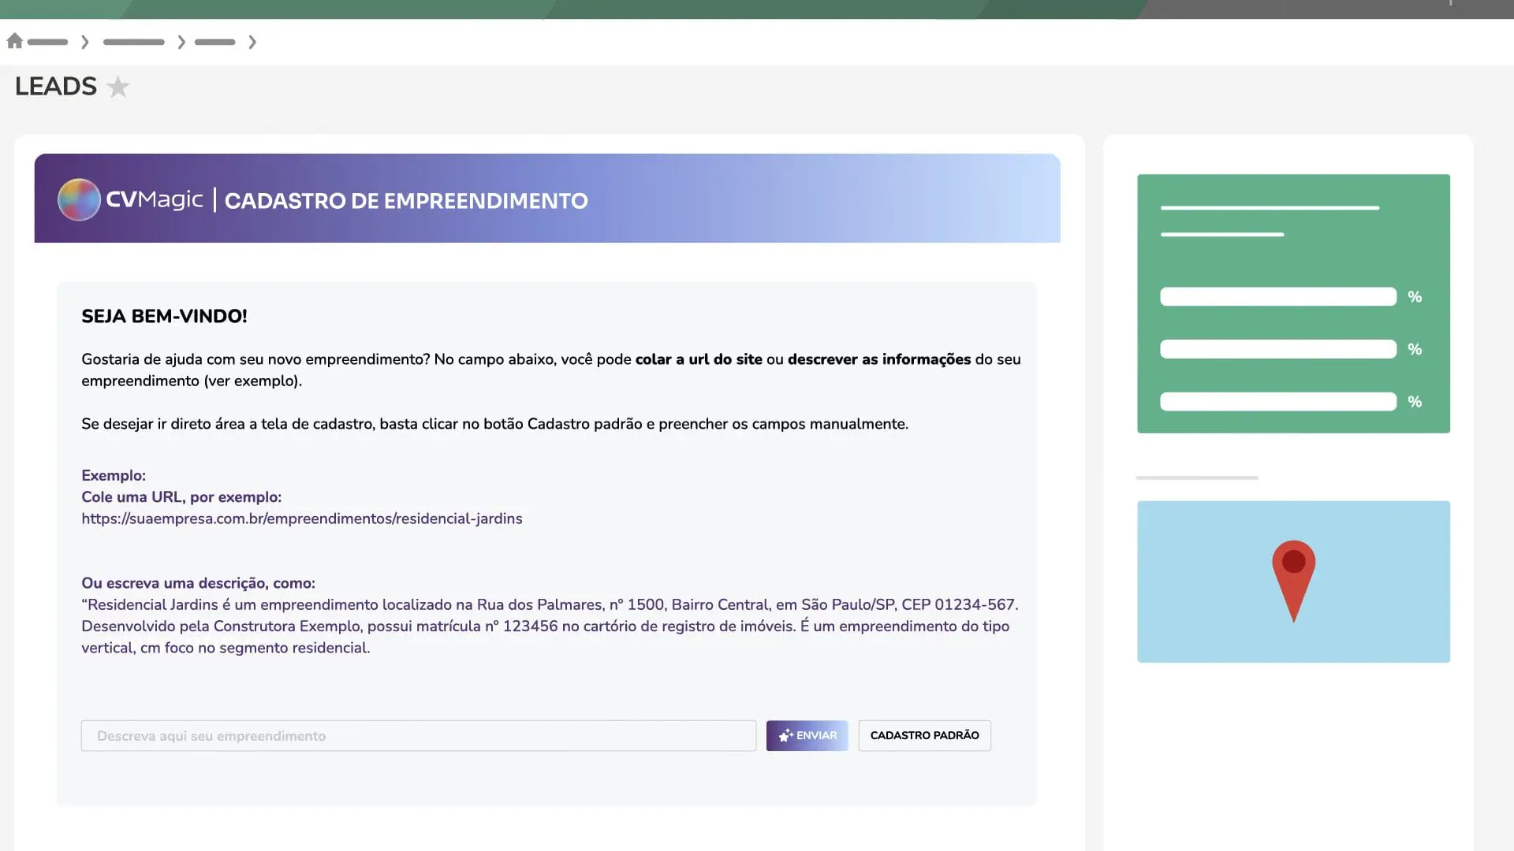Open the second breadcrumb placeholder item
1514x851 pixels.
[x=134, y=42]
